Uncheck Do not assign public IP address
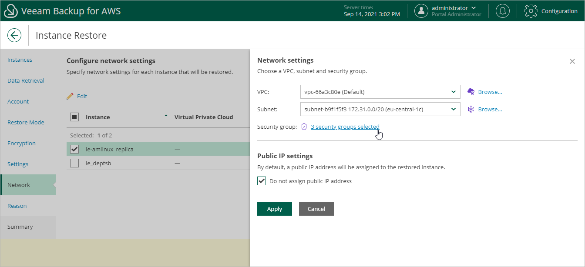 point(262,181)
